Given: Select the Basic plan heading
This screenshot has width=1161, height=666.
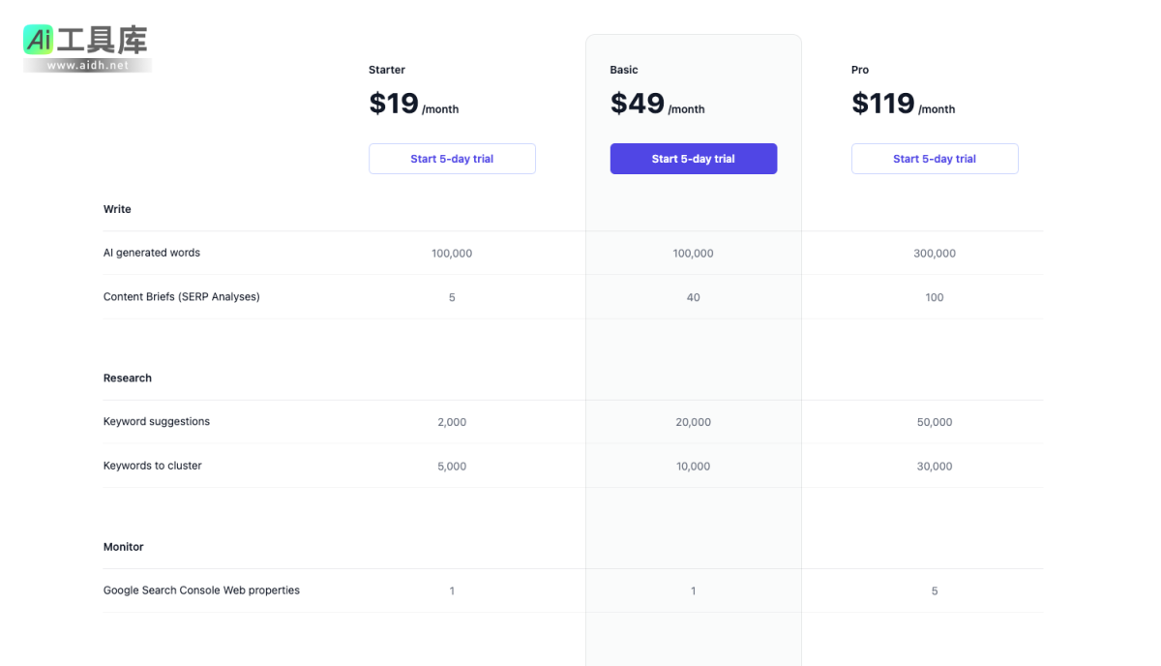Looking at the screenshot, I should point(624,70).
